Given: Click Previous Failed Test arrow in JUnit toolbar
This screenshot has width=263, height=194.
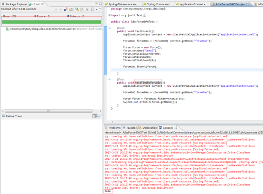Looking at the screenshot, I should click(x=60, y=9).
